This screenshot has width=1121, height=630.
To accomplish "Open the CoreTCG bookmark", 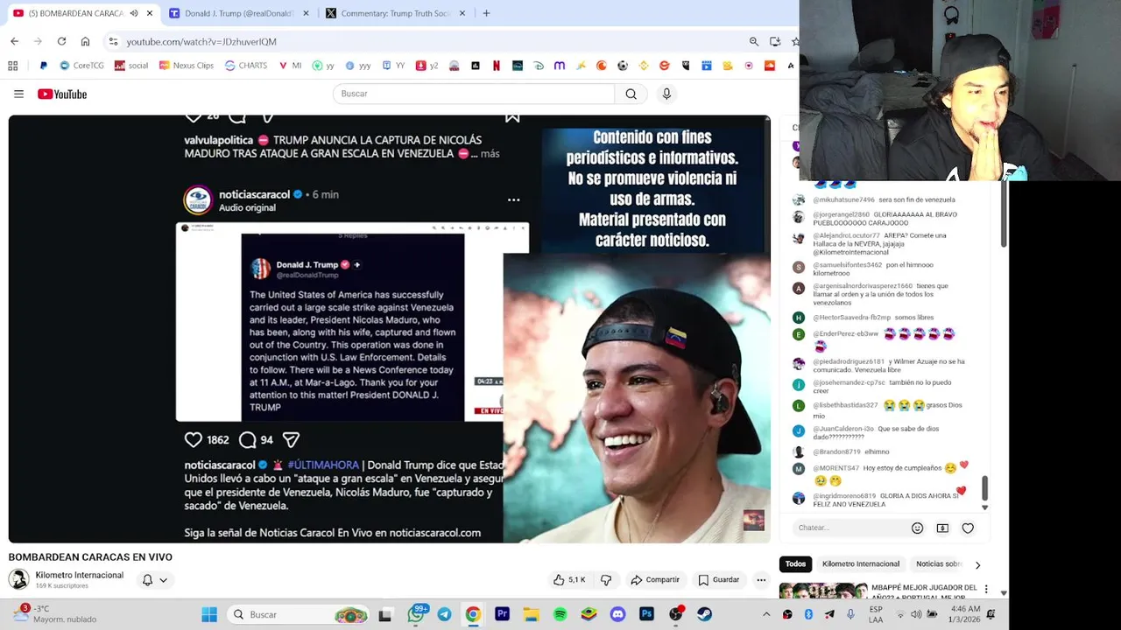I will pos(81,66).
